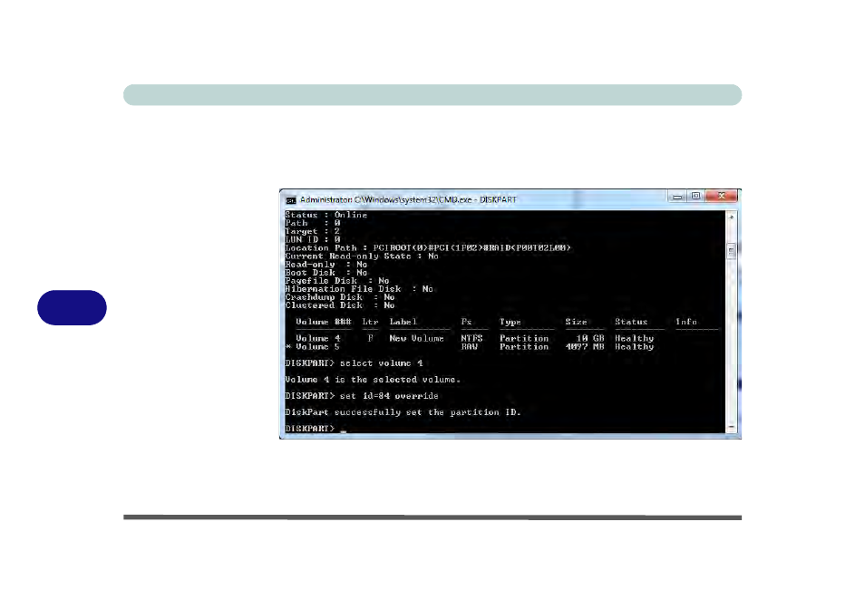This screenshot has width=865, height=609.
Task: Click 'New Volume' label text
Action: point(416,338)
